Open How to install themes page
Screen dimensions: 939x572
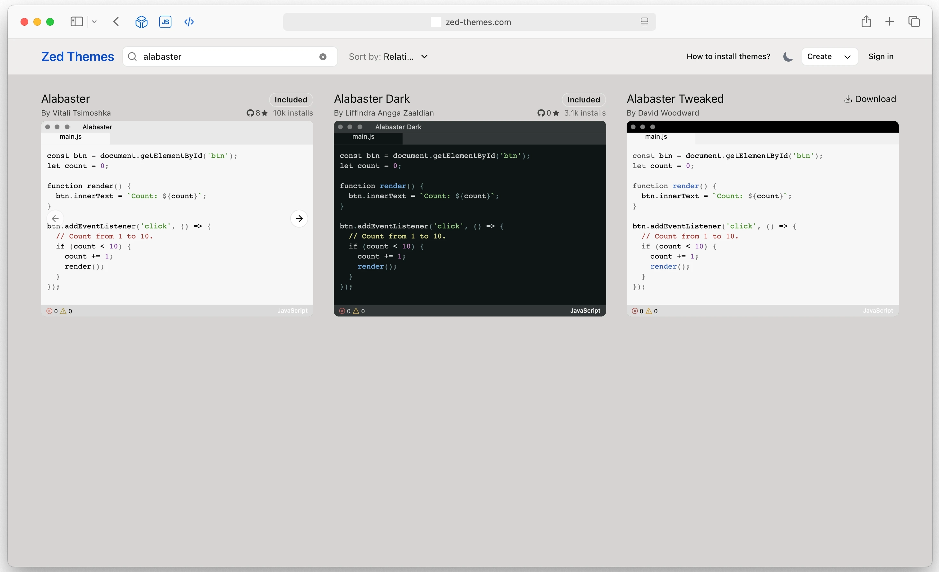[x=728, y=57]
